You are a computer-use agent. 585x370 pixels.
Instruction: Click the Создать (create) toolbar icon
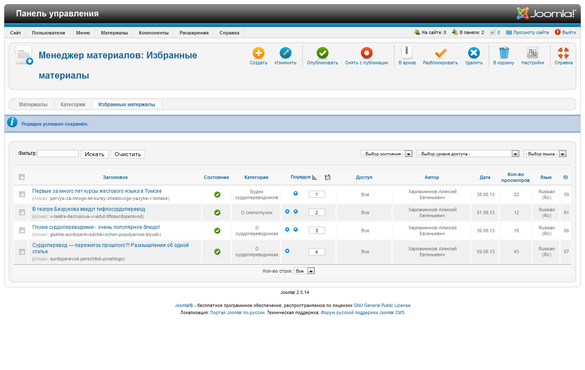point(258,53)
